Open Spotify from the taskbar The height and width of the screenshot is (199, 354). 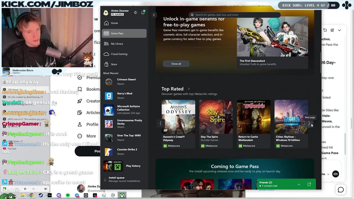point(68,195)
